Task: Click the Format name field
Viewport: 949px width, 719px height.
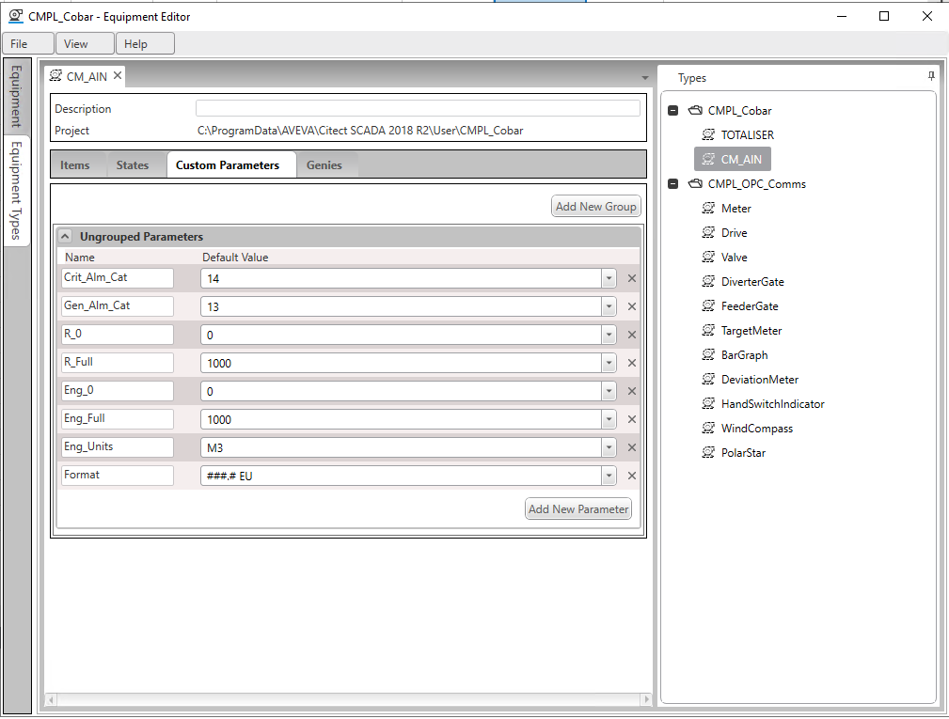Action: pos(117,476)
